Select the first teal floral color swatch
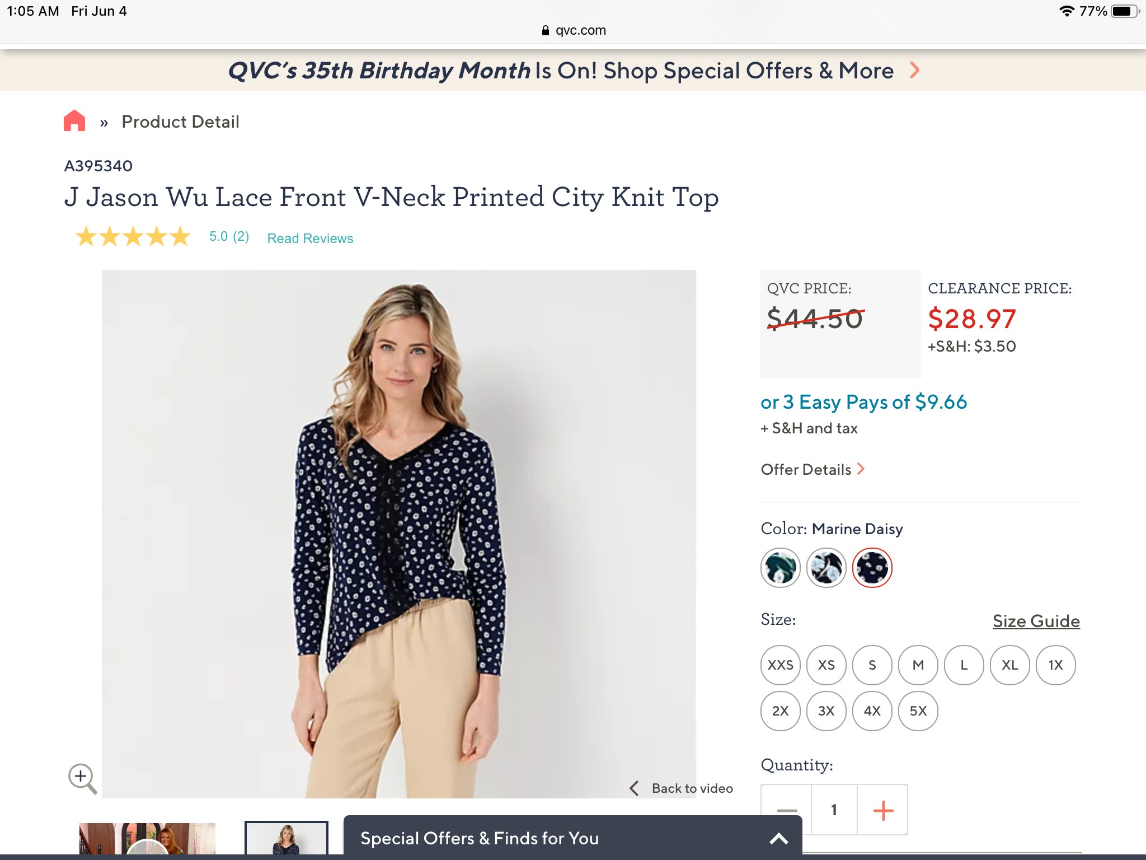The image size is (1146, 860). [781, 568]
